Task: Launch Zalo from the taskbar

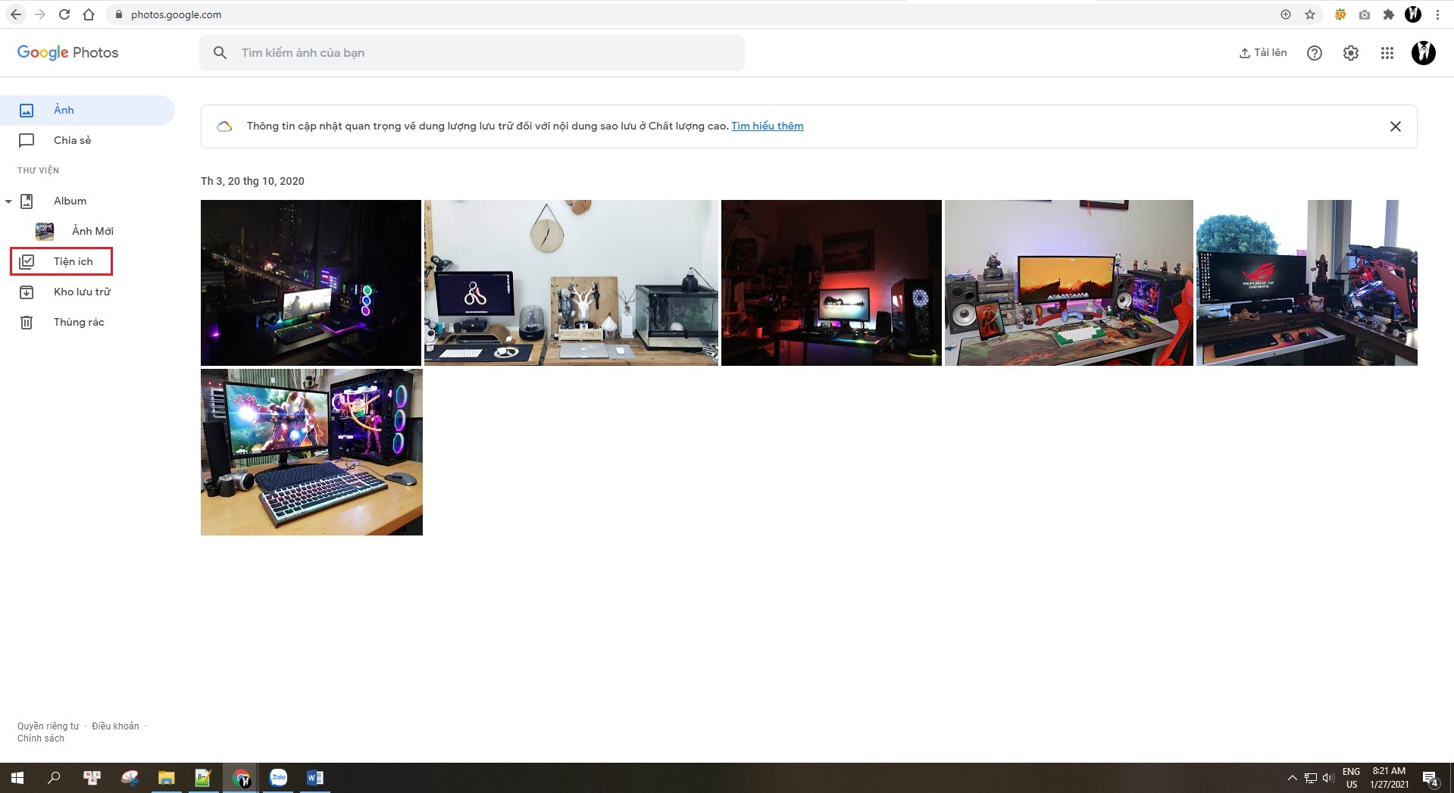Action: [279, 778]
